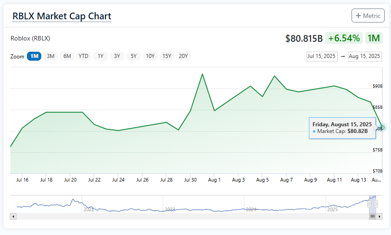Image resolution: width=391 pixels, height=235 pixels.
Task: Click the Aug 5 x-axis label
Action: [262, 180]
